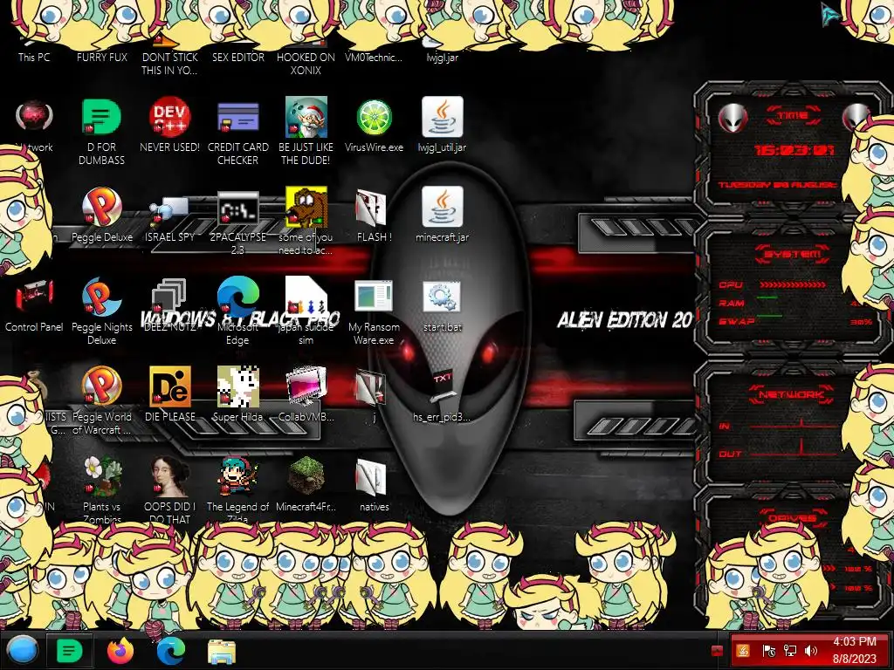Launch Peggle World of Warcraft icon
This screenshot has width=894, height=670.
tap(101, 386)
